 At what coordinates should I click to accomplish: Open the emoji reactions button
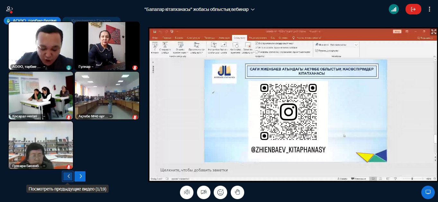(x=220, y=192)
